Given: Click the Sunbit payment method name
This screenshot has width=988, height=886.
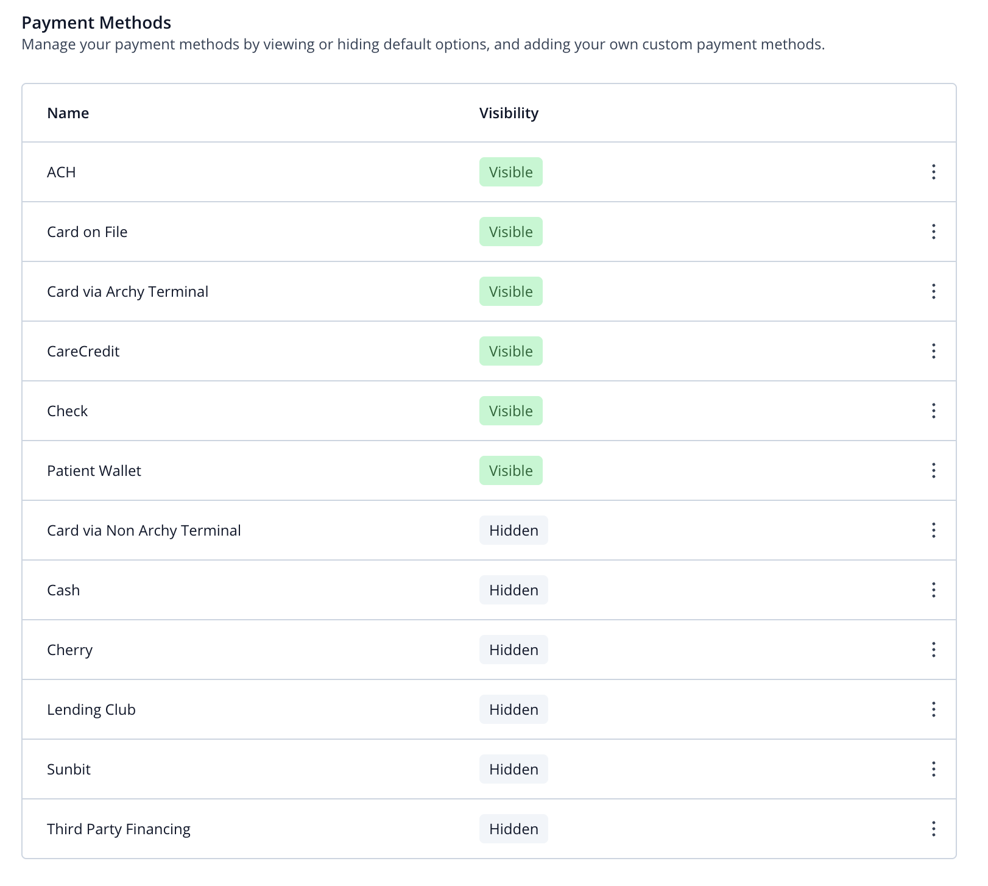Looking at the screenshot, I should tap(69, 770).
